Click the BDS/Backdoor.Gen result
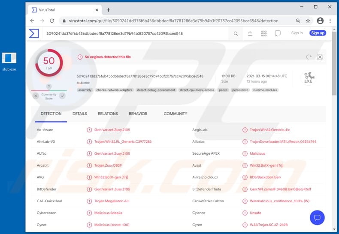The height and width of the screenshot is (234, 339). 265,177
